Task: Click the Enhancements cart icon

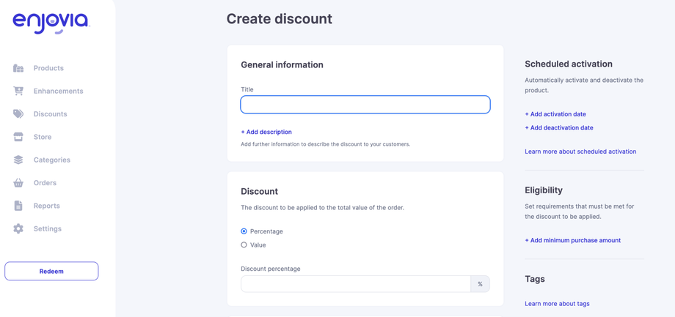Action: click(18, 91)
